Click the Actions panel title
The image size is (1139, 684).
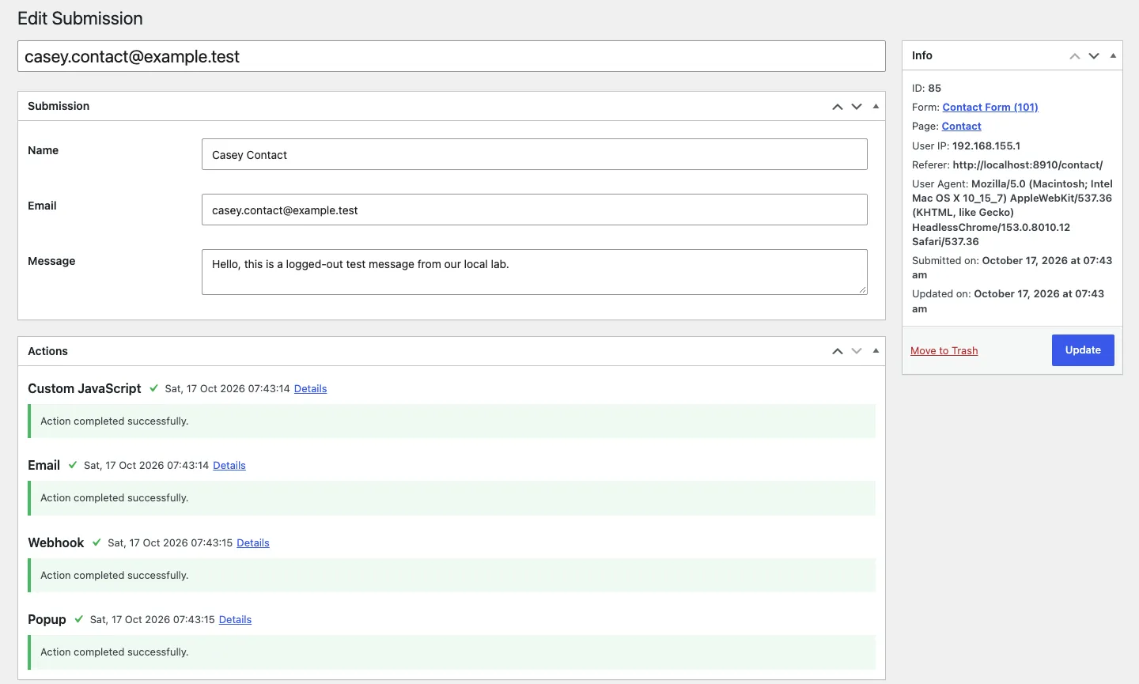[x=47, y=351]
